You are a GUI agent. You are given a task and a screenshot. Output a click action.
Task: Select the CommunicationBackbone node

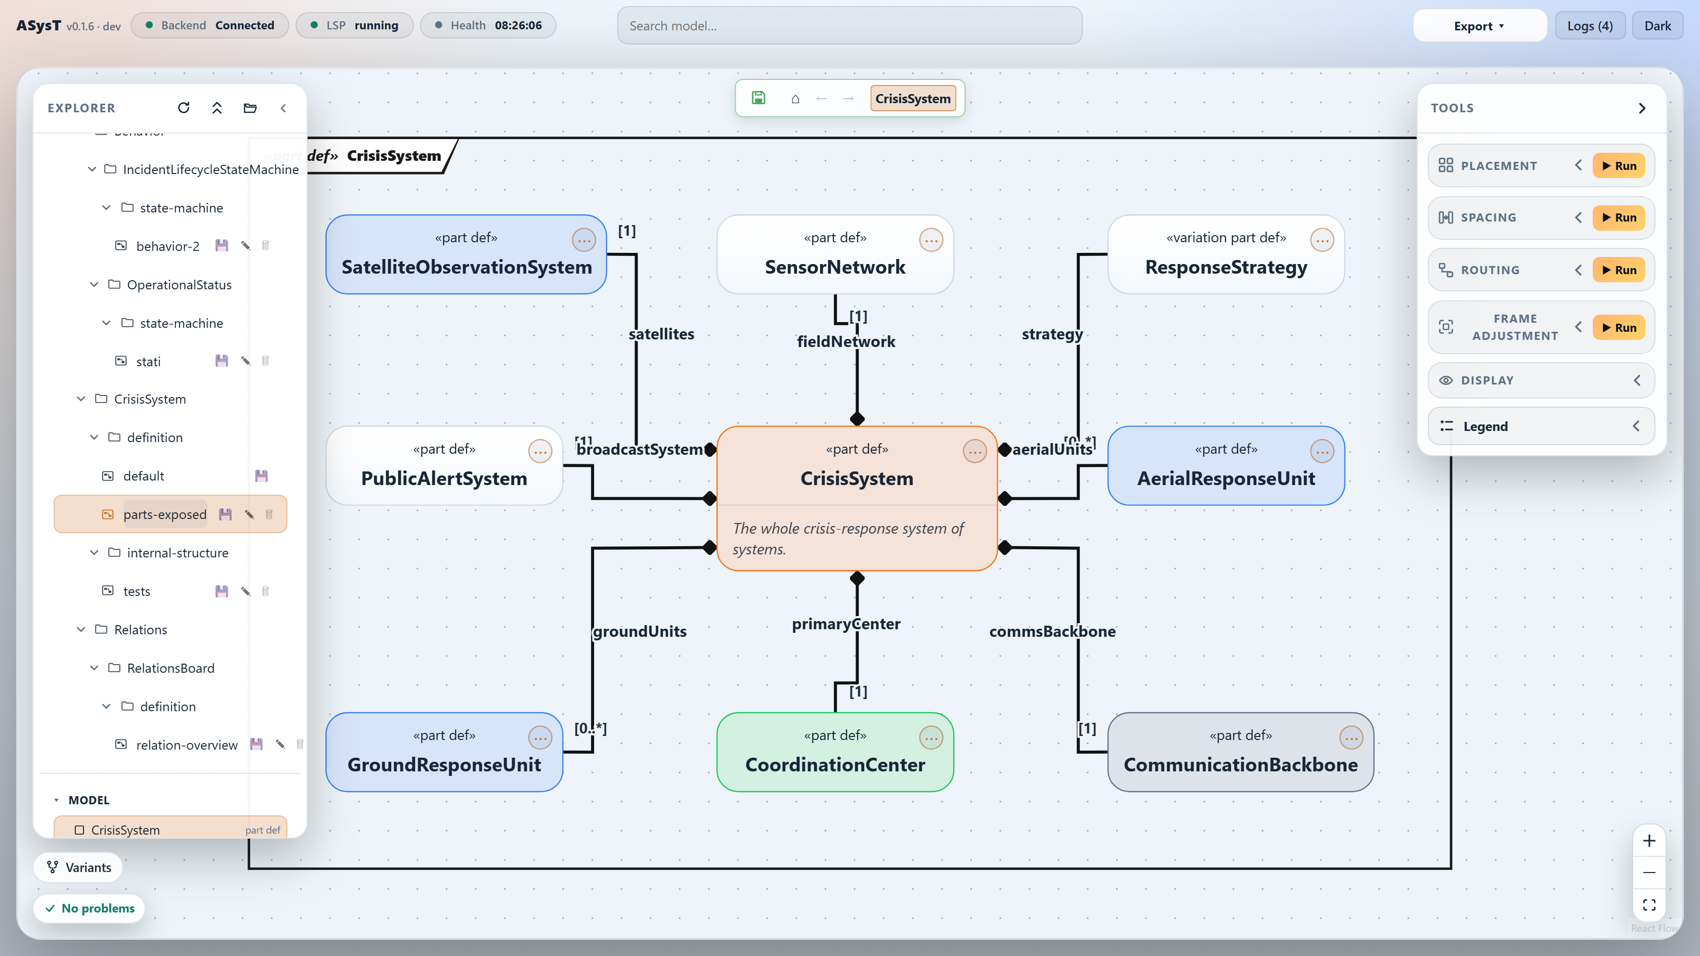point(1240,752)
